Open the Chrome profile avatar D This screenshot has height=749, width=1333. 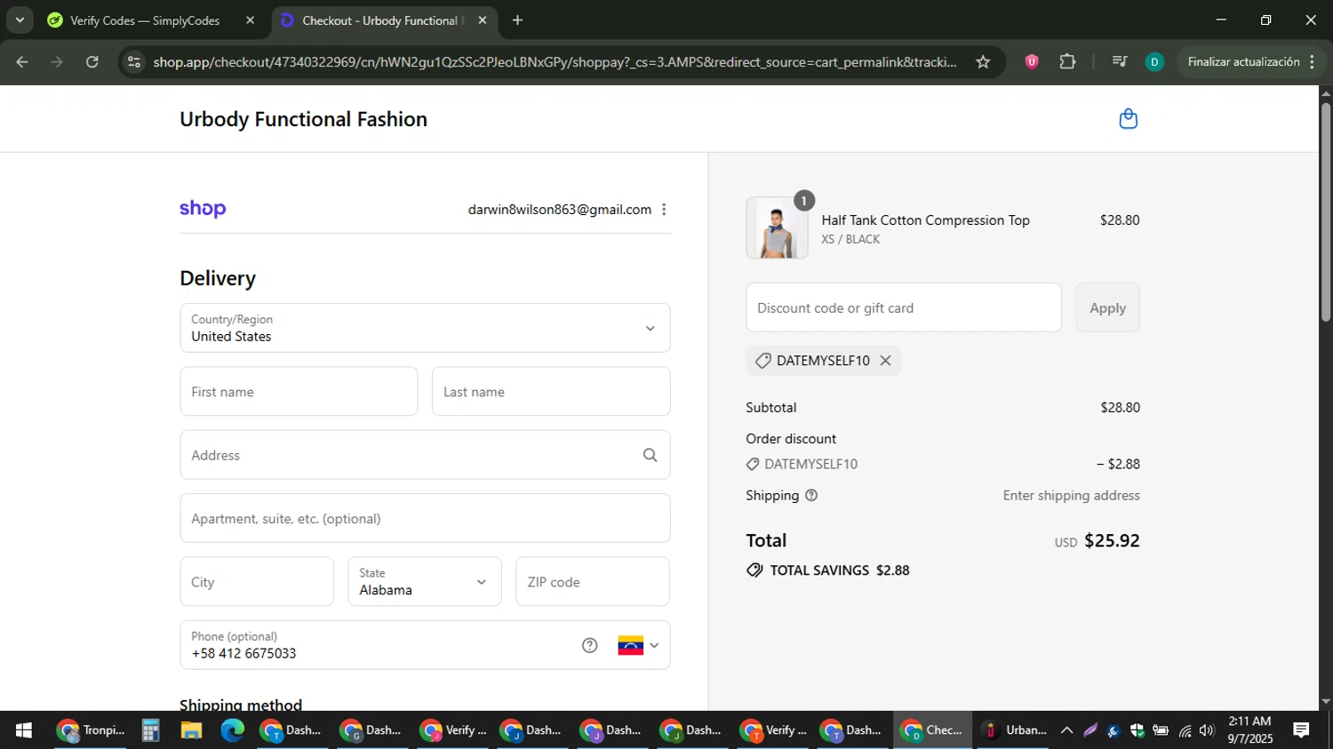point(1154,62)
